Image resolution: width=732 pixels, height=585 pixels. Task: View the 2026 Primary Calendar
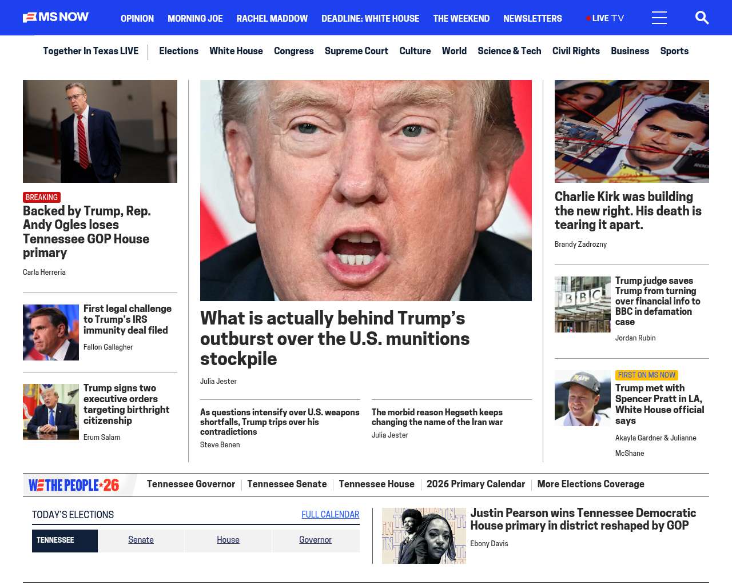click(x=476, y=484)
